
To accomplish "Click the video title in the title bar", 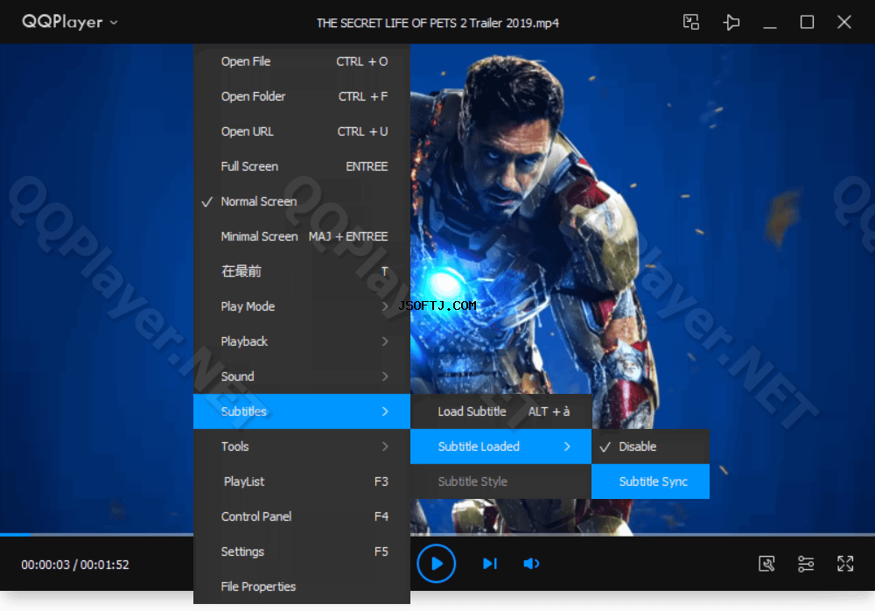I will point(437,23).
